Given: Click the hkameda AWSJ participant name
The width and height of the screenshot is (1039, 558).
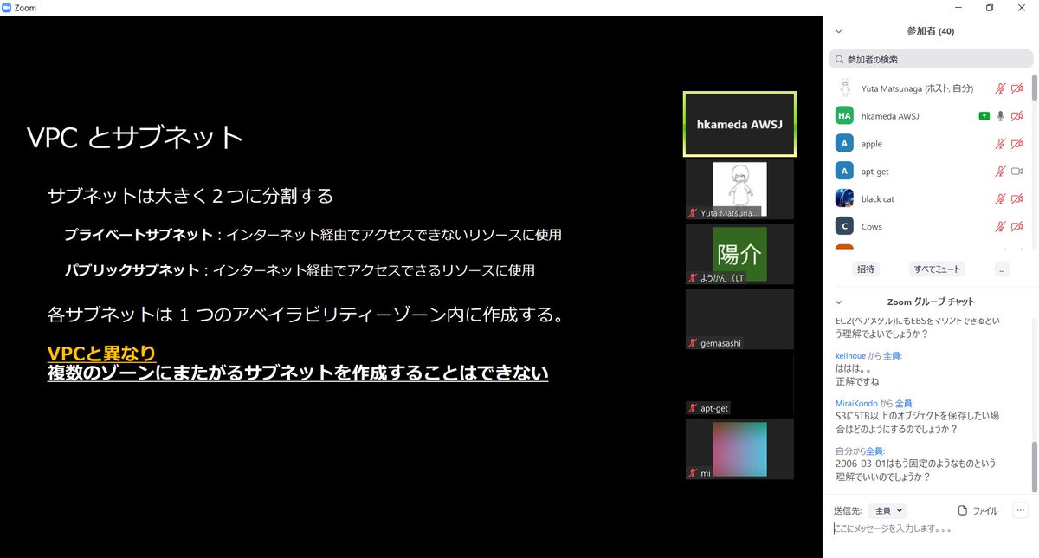Looking at the screenshot, I should pos(890,116).
